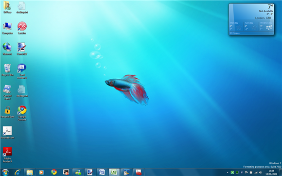Launch Windows Media Player from the taskbar
282x176 pixels.
coord(41,173)
